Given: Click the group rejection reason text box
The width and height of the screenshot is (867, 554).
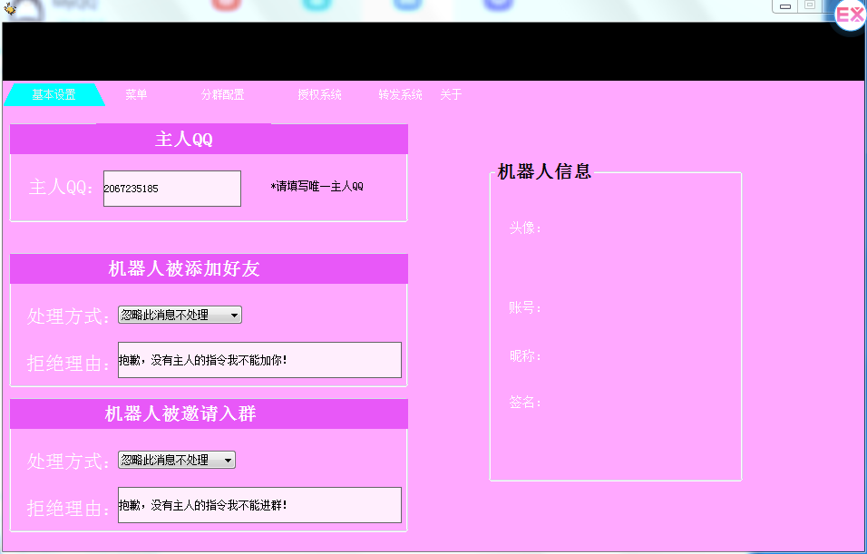Looking at the screenshot, I should [259, 505].
